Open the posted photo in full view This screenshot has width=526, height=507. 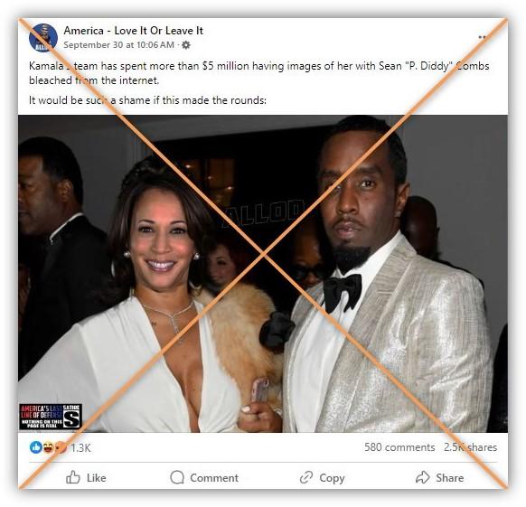263,274
